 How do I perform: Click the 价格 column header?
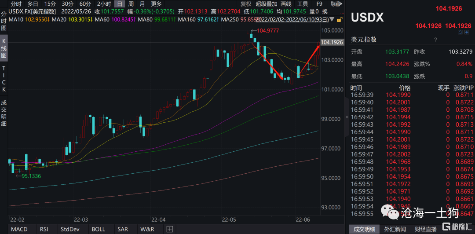click(x=405, y=88)
